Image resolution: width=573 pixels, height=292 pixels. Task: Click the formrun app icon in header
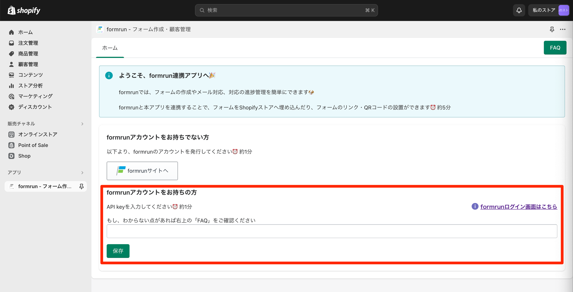[x=100, y=29]
